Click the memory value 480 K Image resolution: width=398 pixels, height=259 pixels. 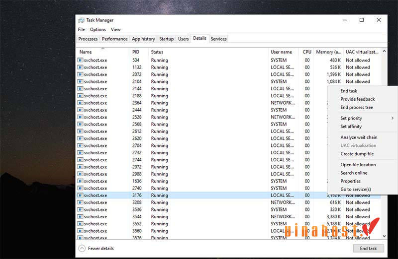[335, 60]
